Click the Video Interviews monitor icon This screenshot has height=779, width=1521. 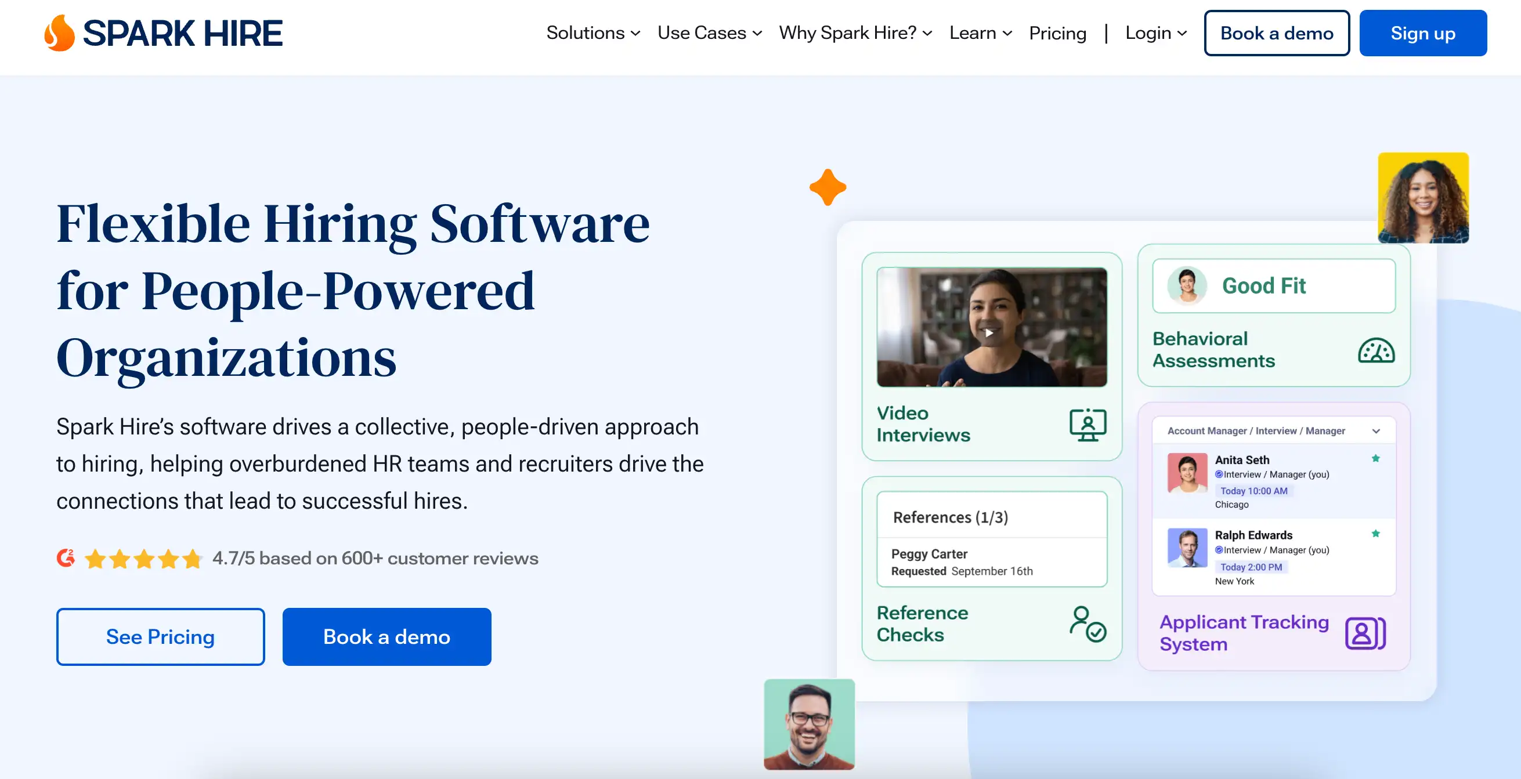click(1088, 425)
